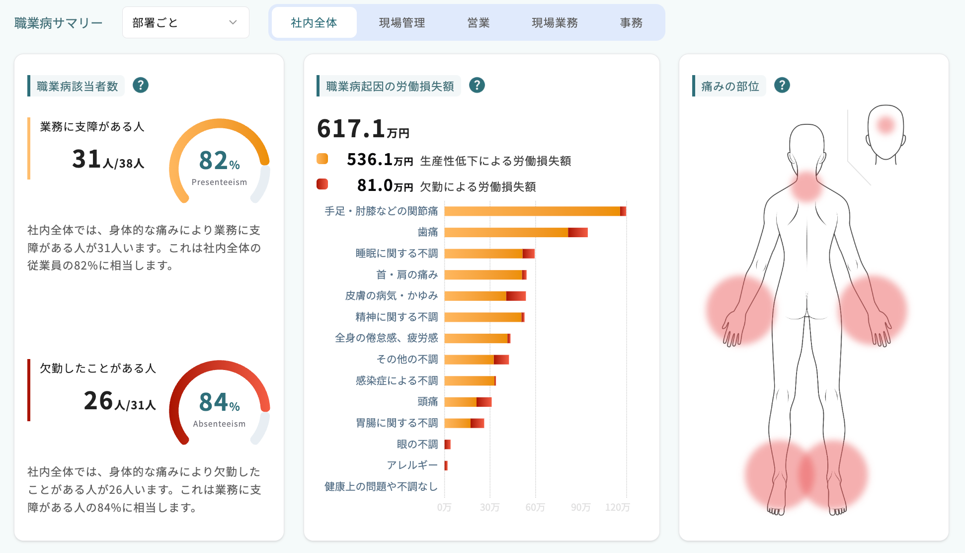The image size is (965, 553).
Task: Click the 歯痛 bar in the chart
Action: click(x=515, y=232)
